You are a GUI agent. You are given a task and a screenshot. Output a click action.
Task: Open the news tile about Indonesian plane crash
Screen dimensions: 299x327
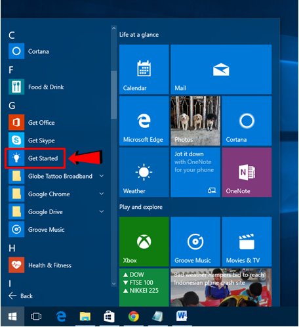point(221,288)
